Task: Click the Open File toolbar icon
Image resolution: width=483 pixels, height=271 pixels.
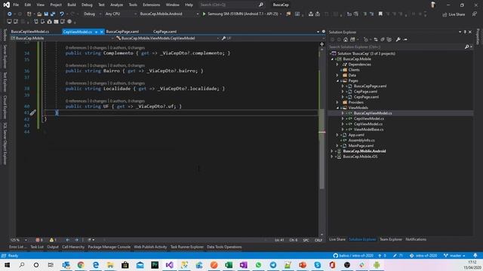Action: pos(39,14)
